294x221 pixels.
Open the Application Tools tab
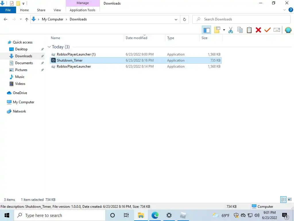(82, 10)
